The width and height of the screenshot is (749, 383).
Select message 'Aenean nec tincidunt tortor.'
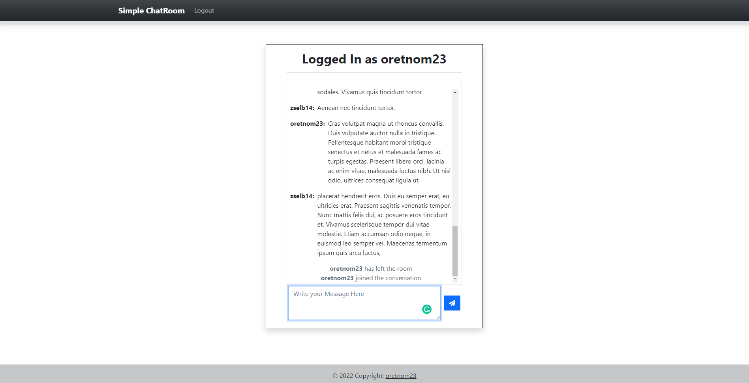(356, 108)
